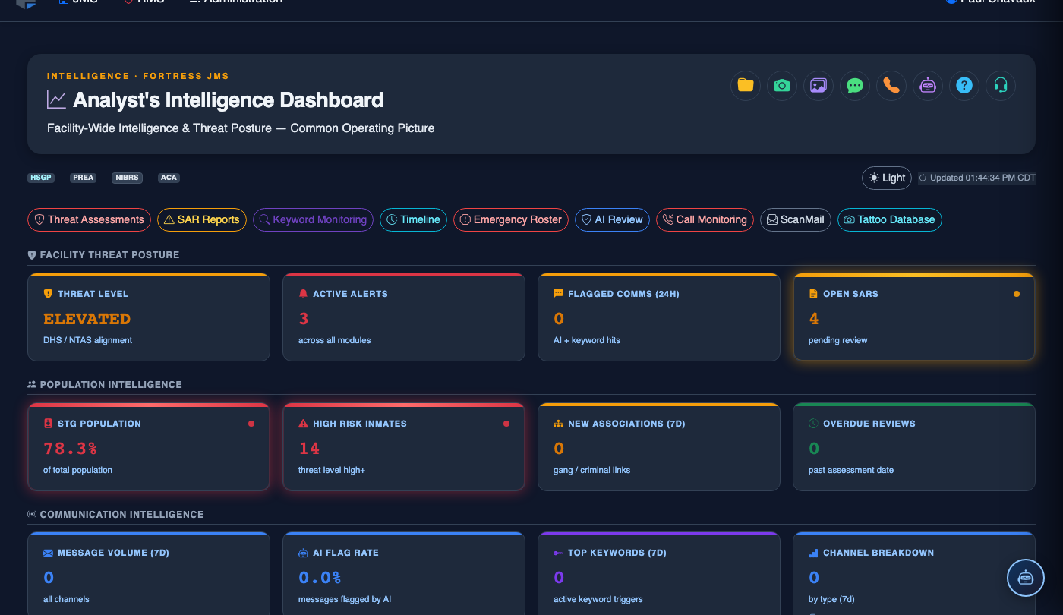Click the orange phone icon
Image resolution: width=1063 pixels, height=615 pixels.
[x=891, y=86]
